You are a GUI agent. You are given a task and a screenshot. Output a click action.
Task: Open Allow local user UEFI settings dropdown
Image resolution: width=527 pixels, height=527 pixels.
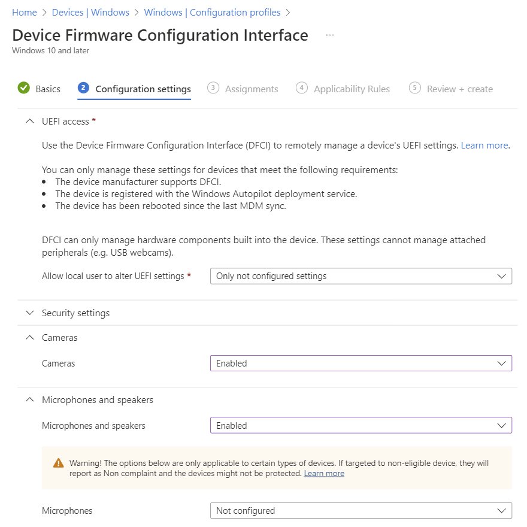[361, 276]
